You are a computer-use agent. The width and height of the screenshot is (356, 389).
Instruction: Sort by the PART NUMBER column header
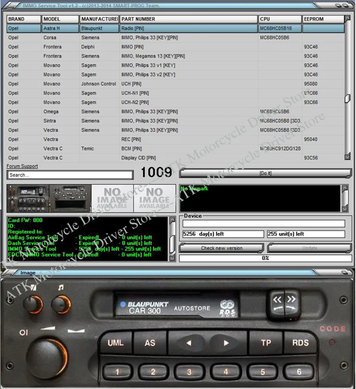(188, 19)
